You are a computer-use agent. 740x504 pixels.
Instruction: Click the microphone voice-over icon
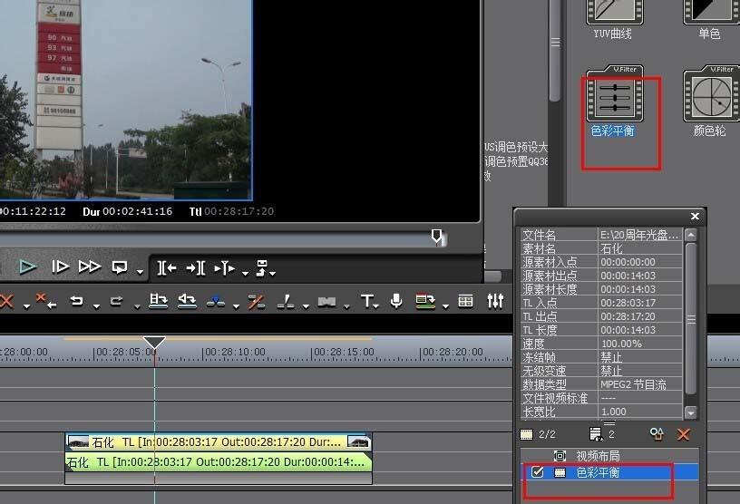tap(396, 301)
